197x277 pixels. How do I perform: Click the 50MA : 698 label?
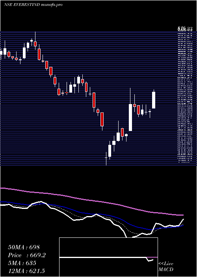24,247
